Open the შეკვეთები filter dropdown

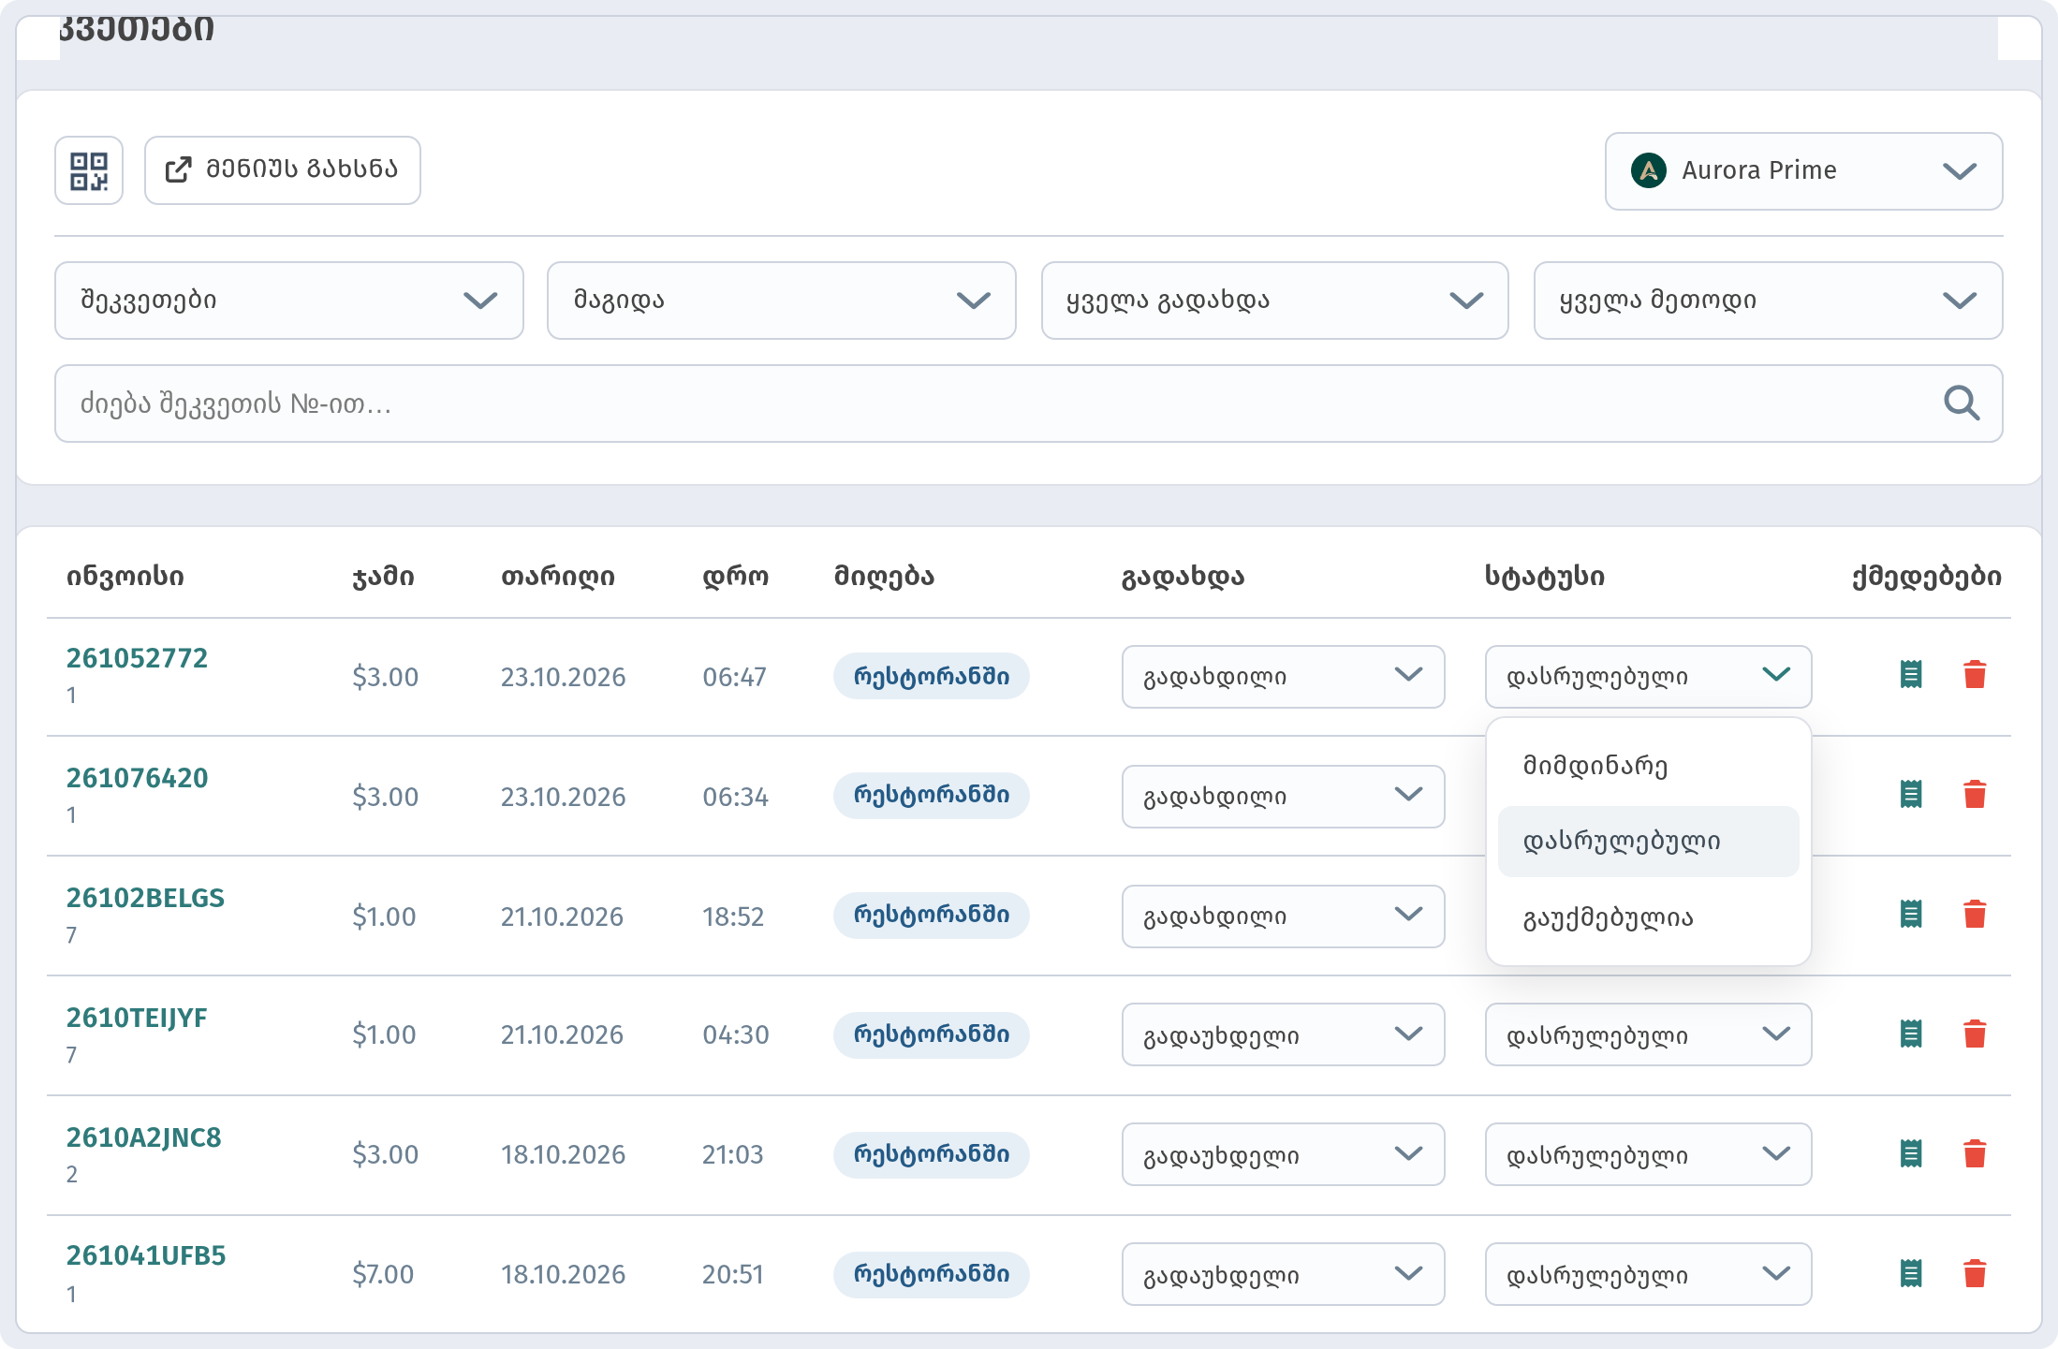click(289, 301)
